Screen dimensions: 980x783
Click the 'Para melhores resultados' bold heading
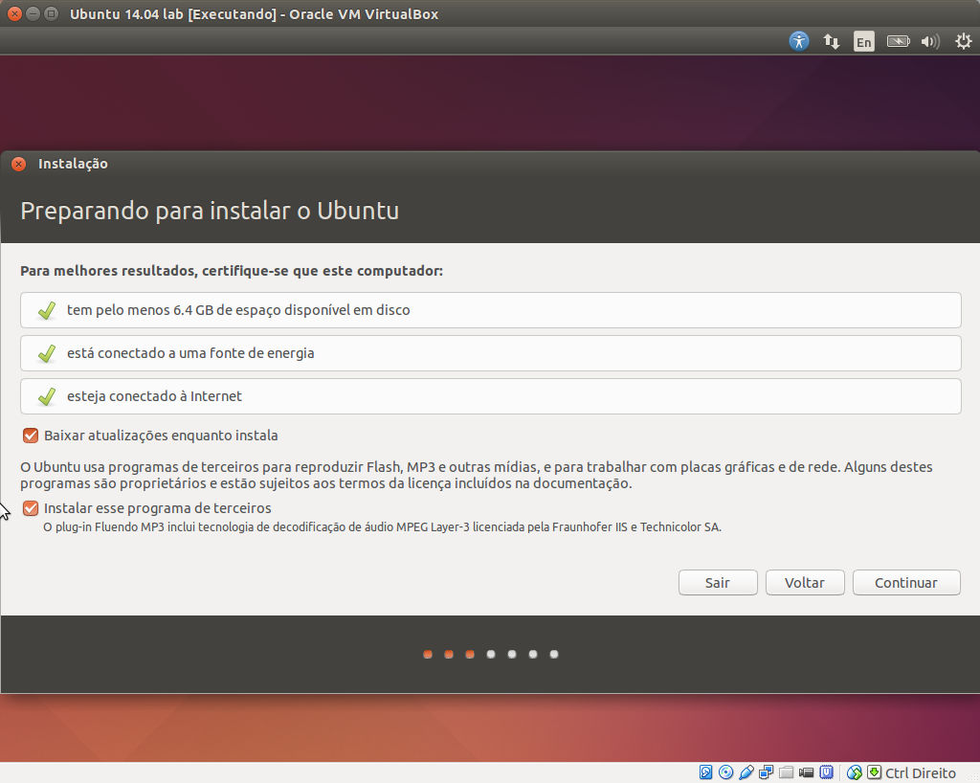(x=232, y=271)
